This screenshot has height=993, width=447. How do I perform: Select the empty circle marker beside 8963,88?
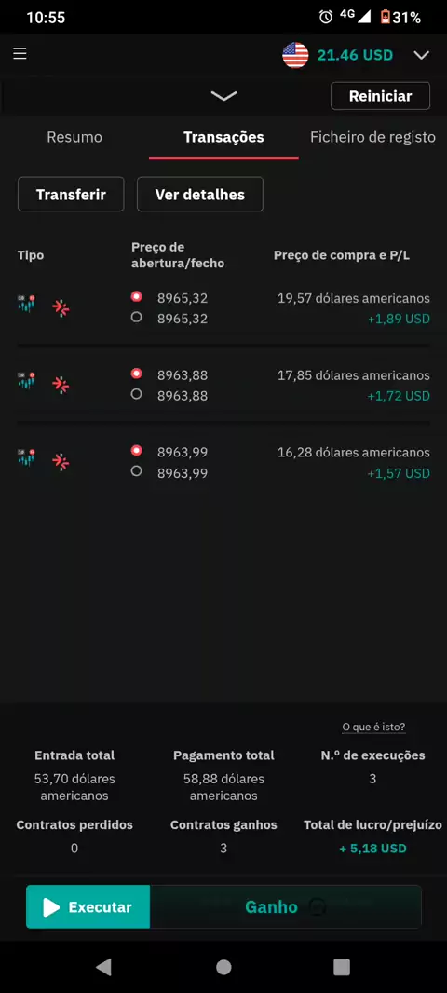point(136,394)
